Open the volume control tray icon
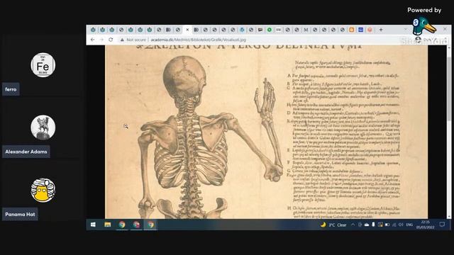The height and width of the screenshot is (255, 454). (x=401, y=225)
